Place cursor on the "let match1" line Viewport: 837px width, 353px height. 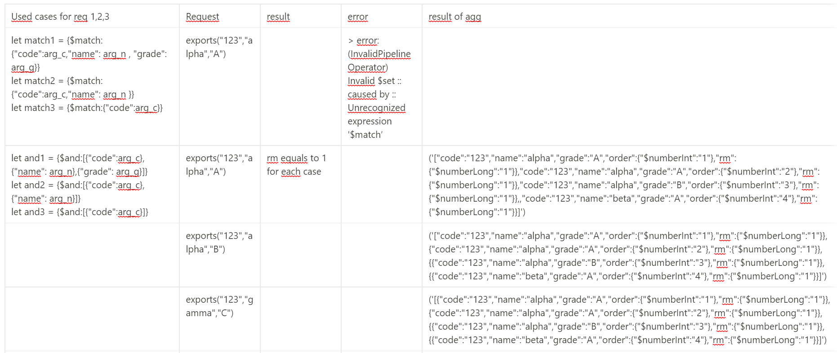pyautogui.click(x=57, y=40)
